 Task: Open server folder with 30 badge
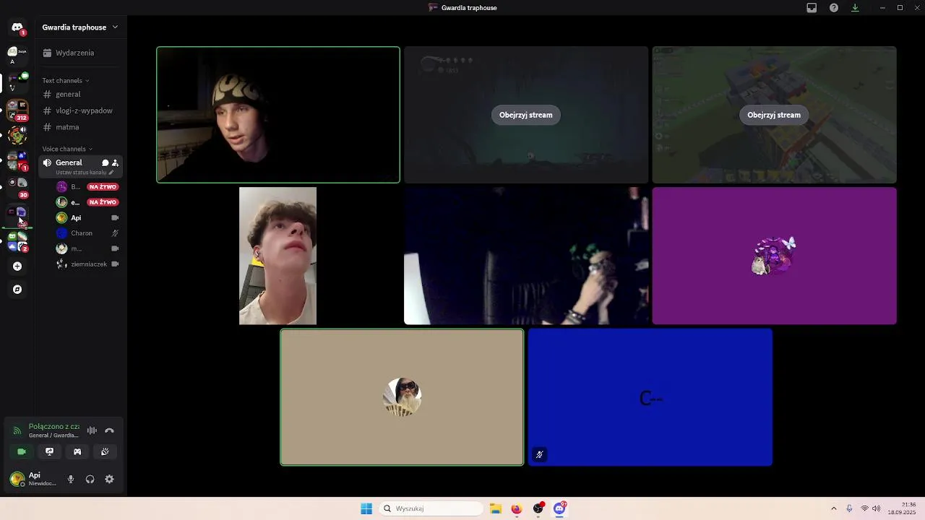(17, 187)
